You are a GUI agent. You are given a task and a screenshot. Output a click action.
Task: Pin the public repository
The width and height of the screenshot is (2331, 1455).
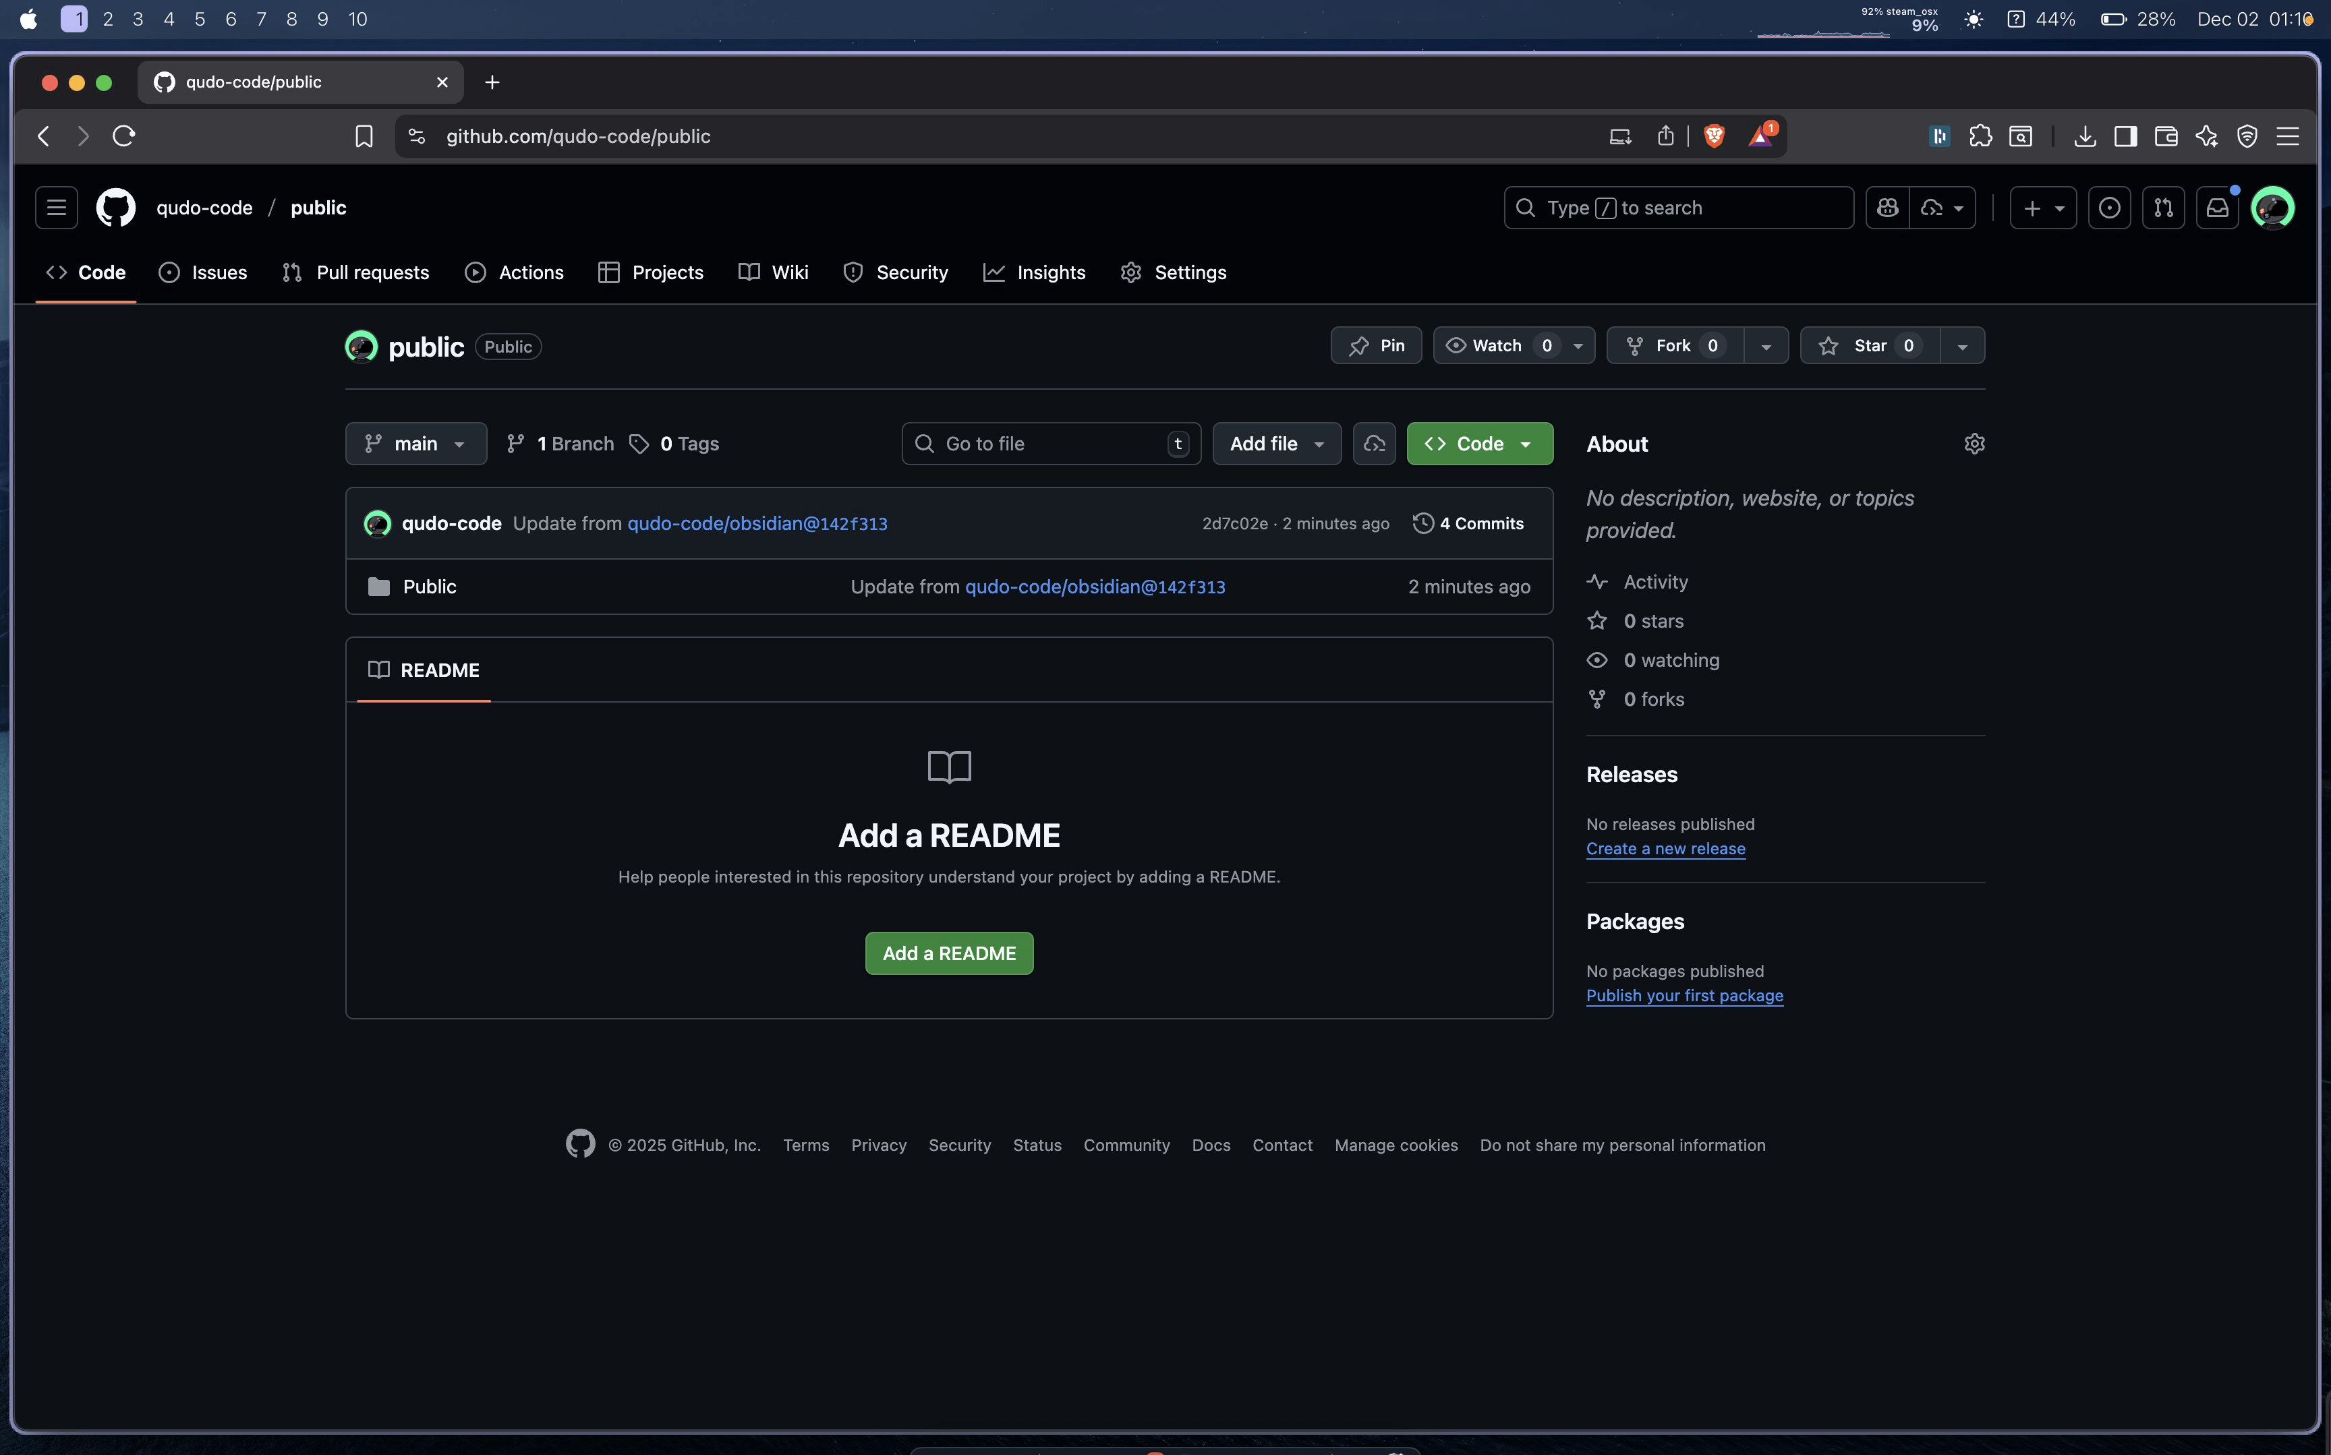[1376, 345]
